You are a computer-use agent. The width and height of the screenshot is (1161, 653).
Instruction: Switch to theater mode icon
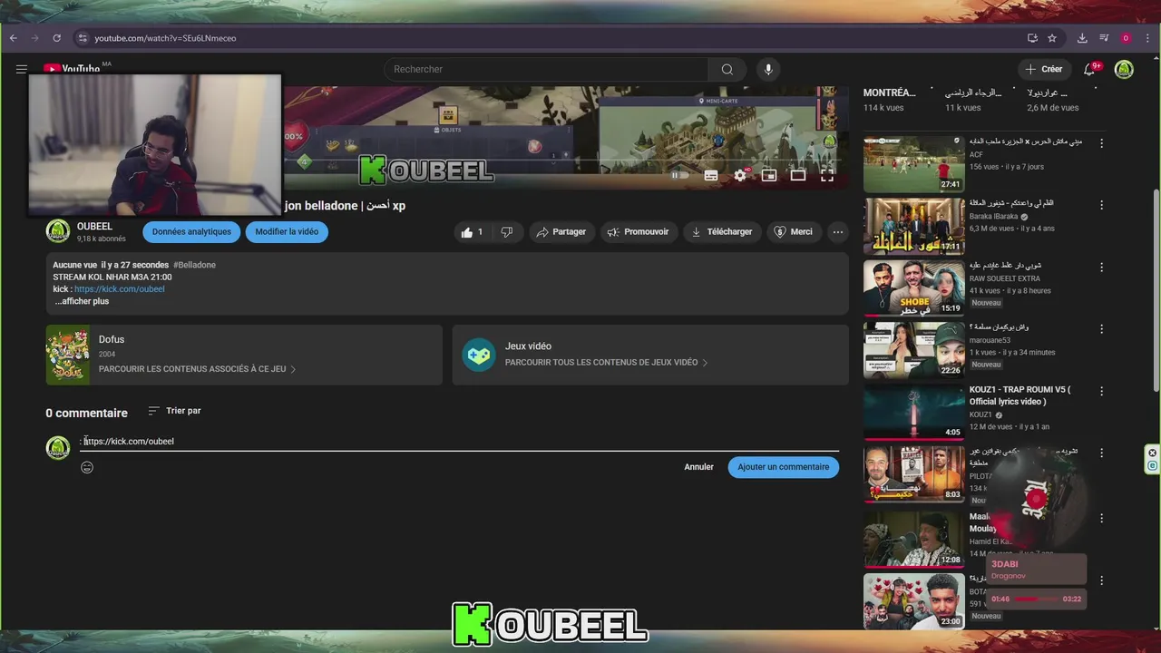(798, 176)
